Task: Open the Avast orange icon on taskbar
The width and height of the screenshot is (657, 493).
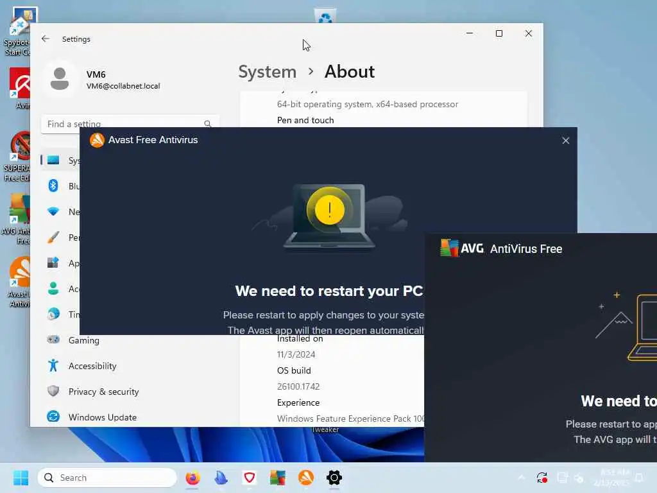Action: point(306,478)
